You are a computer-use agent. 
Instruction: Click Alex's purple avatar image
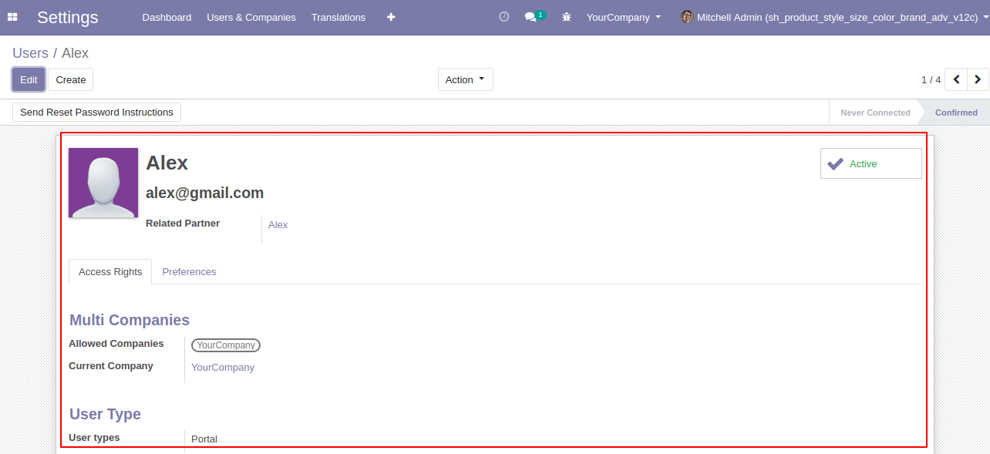pos(103,183)
